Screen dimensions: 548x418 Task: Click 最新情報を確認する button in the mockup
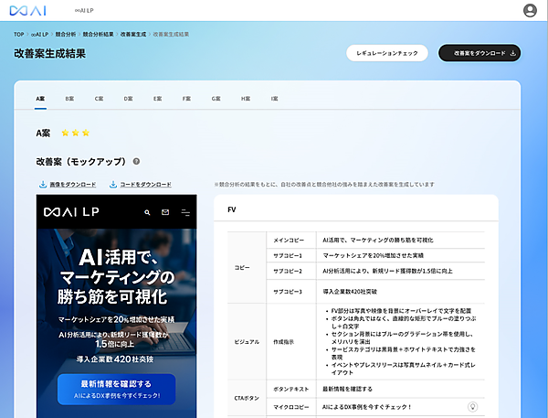pyautogui.click(x=116, y=390)
